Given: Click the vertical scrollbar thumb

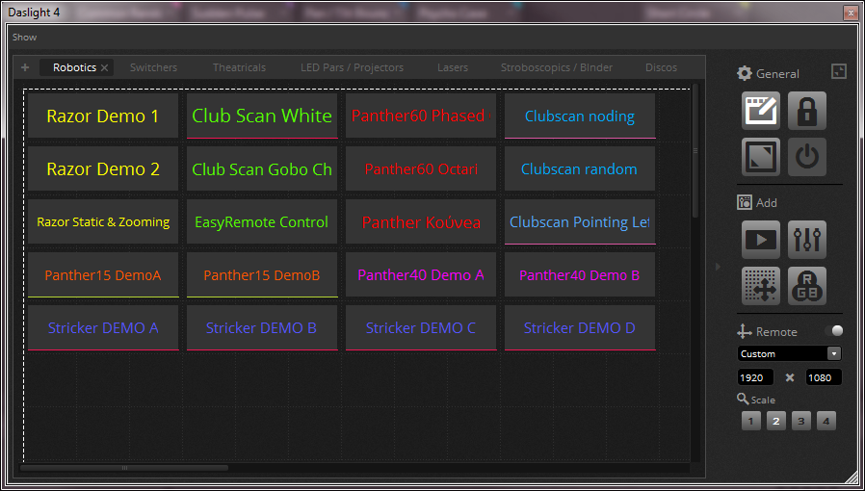Looking at the screenshot, I should 695,150.
